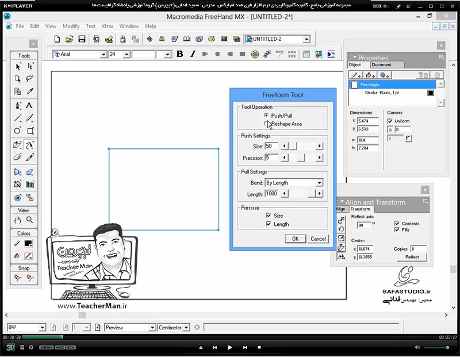
Task: Toggle the Fills checkbox
Action: 397,229
